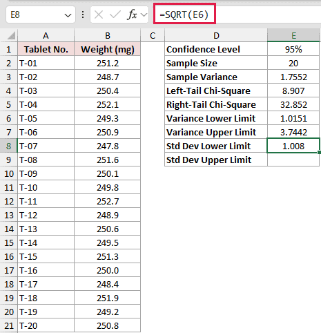The width and height of the screenshot is (321, 333).
Task: Select cell T-17
Action: [46, 284]
